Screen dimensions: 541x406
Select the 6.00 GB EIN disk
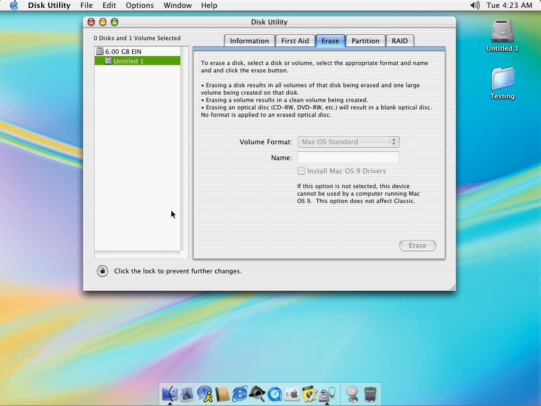(x=137, y=51)
